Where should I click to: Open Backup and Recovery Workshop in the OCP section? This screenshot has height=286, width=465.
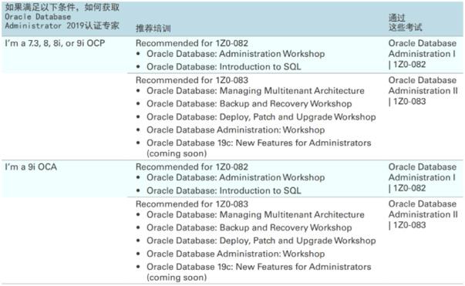pyautogui.click(x=249, y=104)
